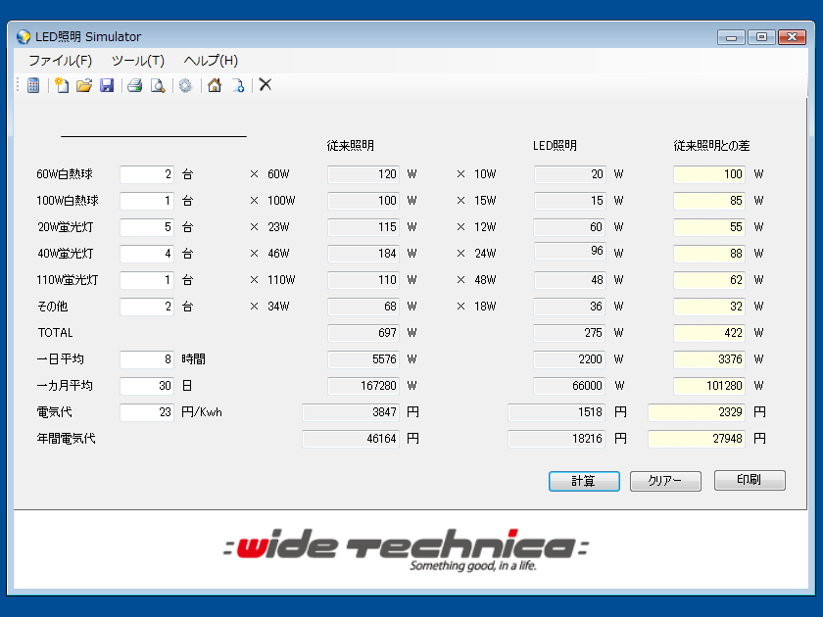Select the 110W蛍光灯 difference value 62
Image resolution: width=823 pixels, height=617 pixels.
pos(709,280)
